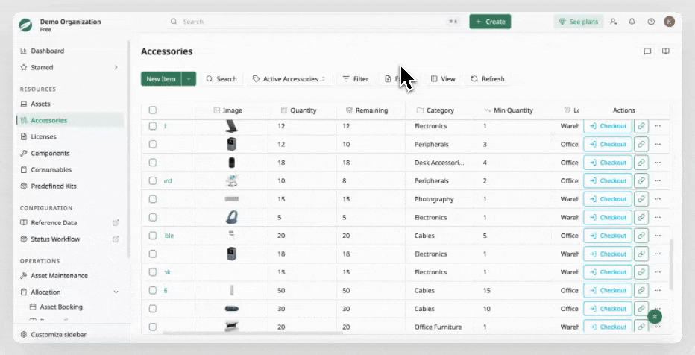Open the documentation book icon
This screenshot has height=355, width=695.
[x=665, y=51]
